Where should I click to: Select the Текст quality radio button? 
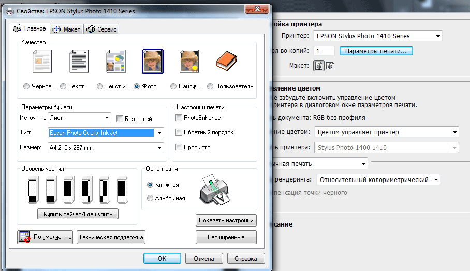(x=63, y=86)
